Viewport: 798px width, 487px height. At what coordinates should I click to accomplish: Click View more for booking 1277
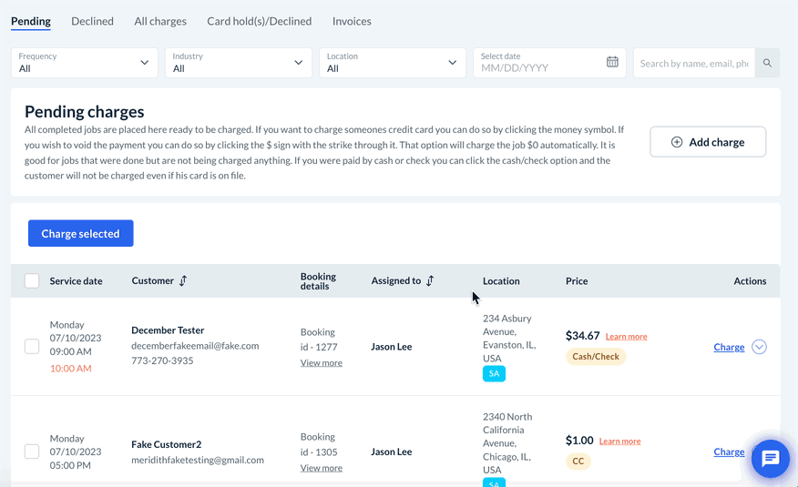point(322,363)
